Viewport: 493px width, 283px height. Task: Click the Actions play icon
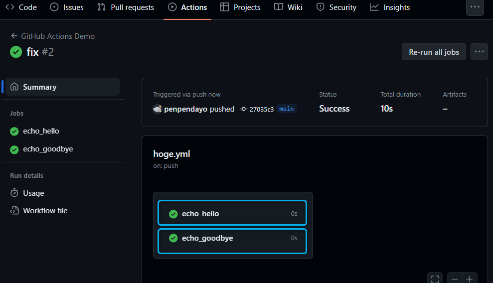(172, 7)
